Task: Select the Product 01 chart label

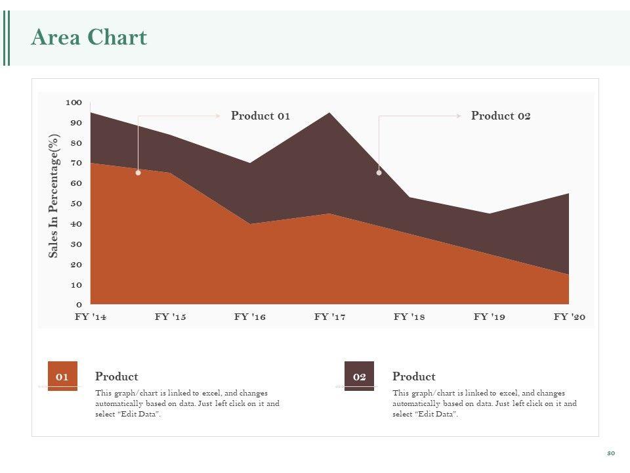Action: click(260, 116)
